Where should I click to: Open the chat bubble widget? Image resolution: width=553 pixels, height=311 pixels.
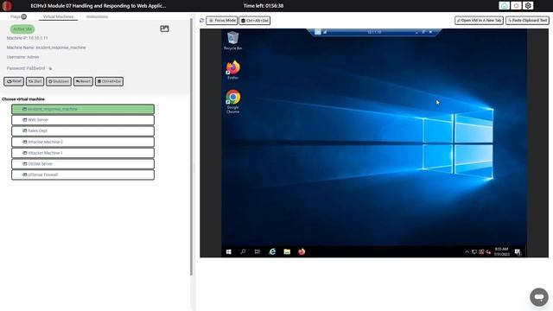click(x=539, y=297)
